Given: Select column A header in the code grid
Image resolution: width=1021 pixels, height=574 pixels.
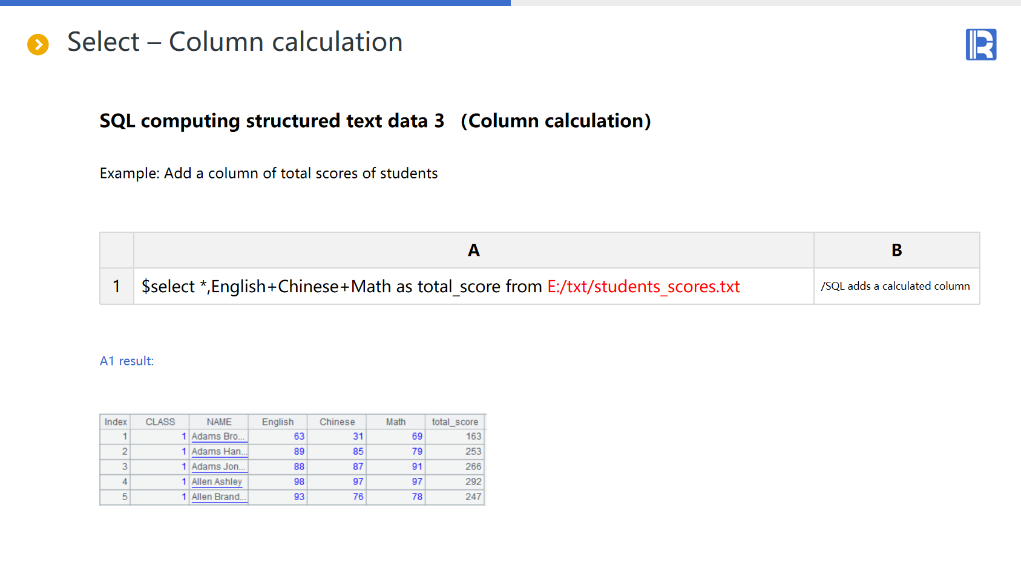Looking at the screenshot, I should click(x=473, y=250).
